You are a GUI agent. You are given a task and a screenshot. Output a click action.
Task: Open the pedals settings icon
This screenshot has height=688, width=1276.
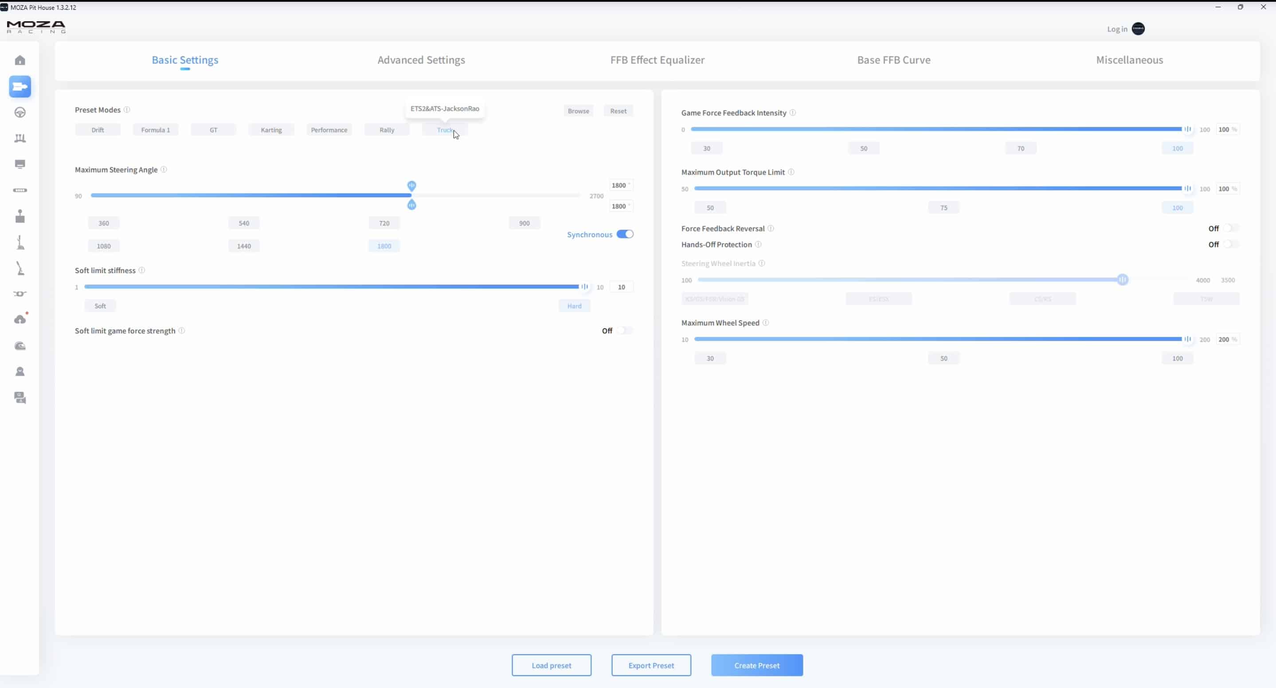click(x=20, y=138)
